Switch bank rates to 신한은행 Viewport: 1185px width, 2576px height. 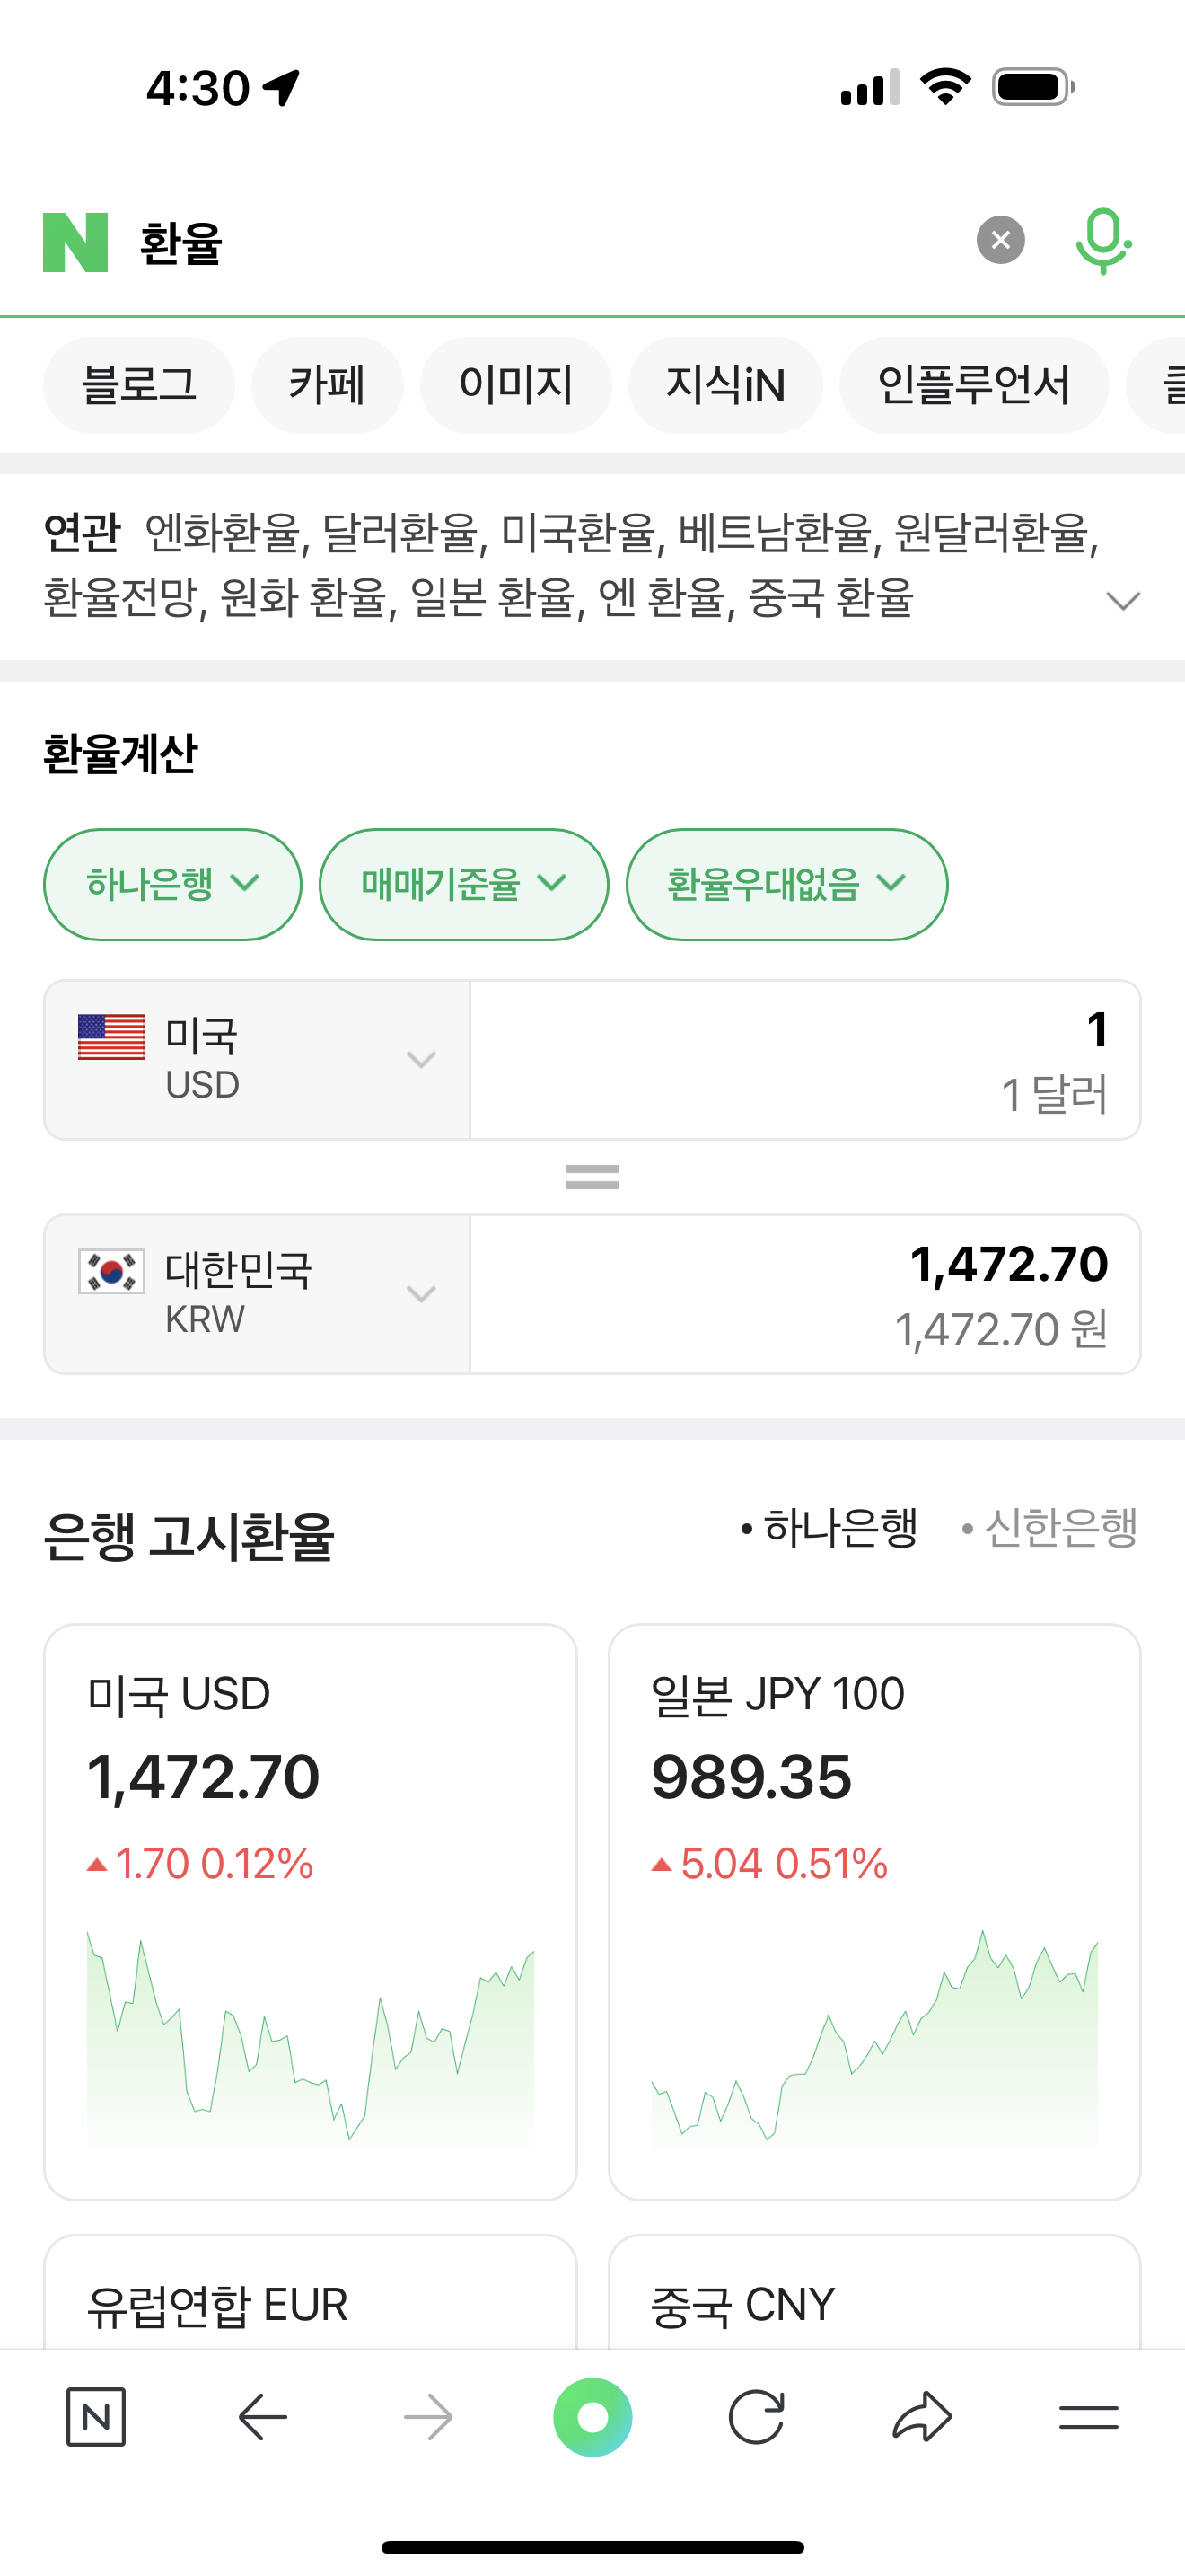[1050, 1528]
